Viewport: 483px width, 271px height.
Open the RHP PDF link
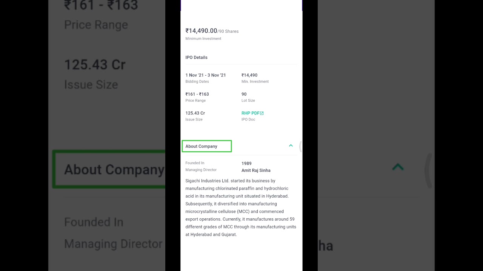pyautogui.click(x=250, y=113)
